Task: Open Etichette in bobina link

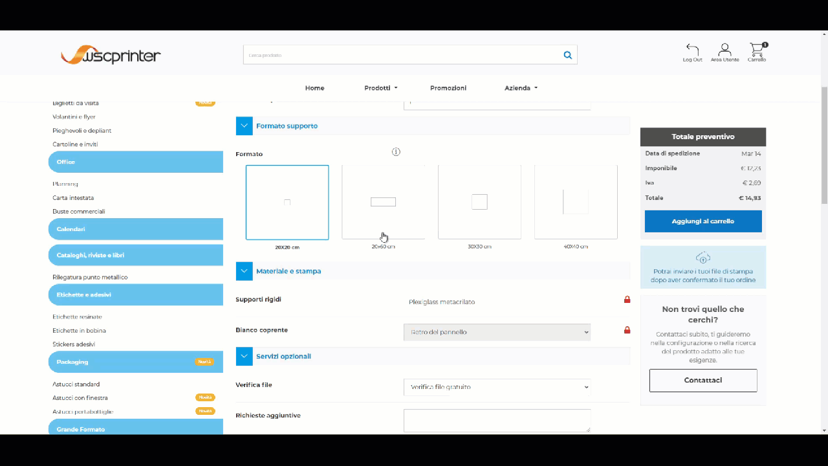Action: click(79, 331)
